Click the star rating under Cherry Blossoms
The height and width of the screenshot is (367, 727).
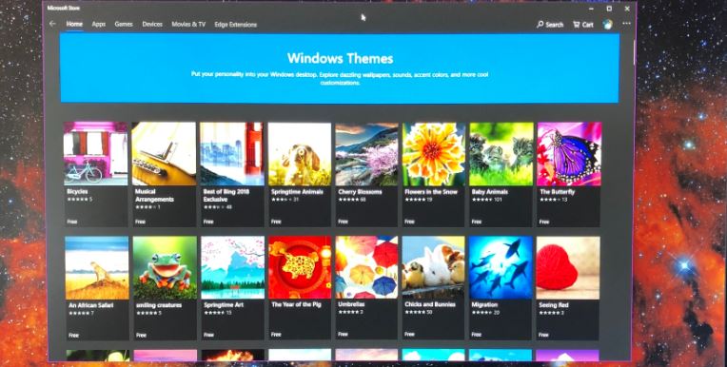pos(348,200)
